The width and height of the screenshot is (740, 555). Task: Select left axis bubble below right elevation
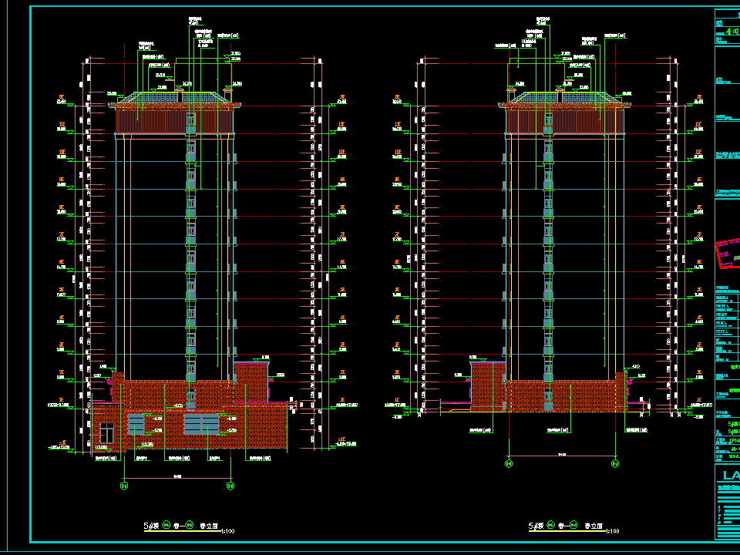tap(509, 463)
